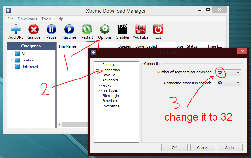
Task: Select Sites Login in the options tree
Action: click(111, 96)
